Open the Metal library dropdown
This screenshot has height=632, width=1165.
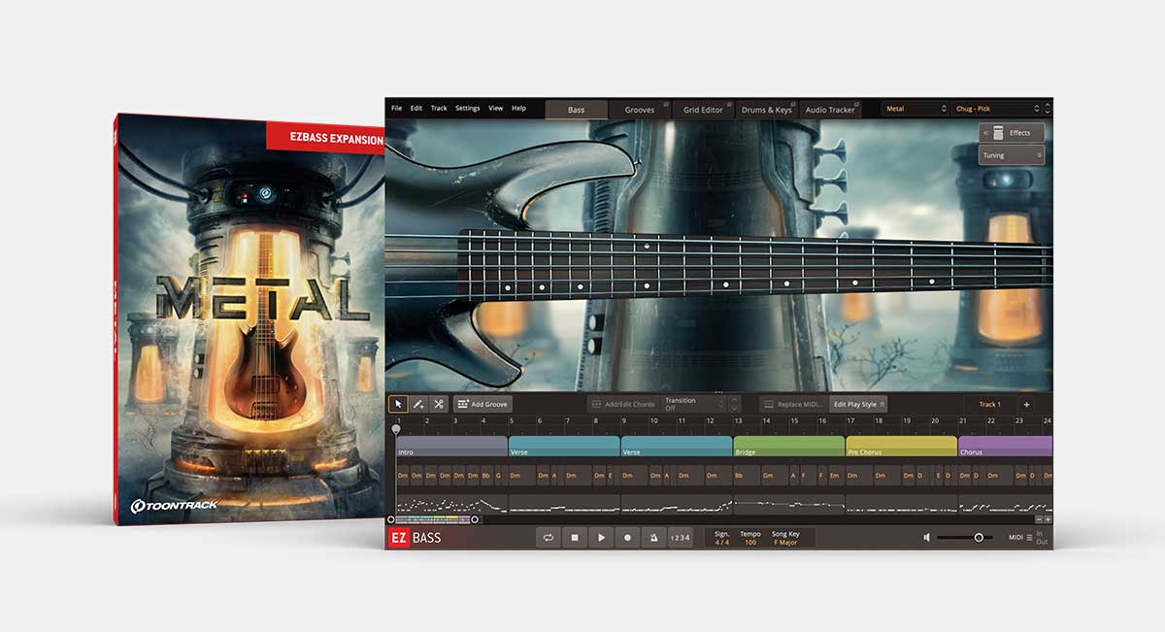pos(915,109)
